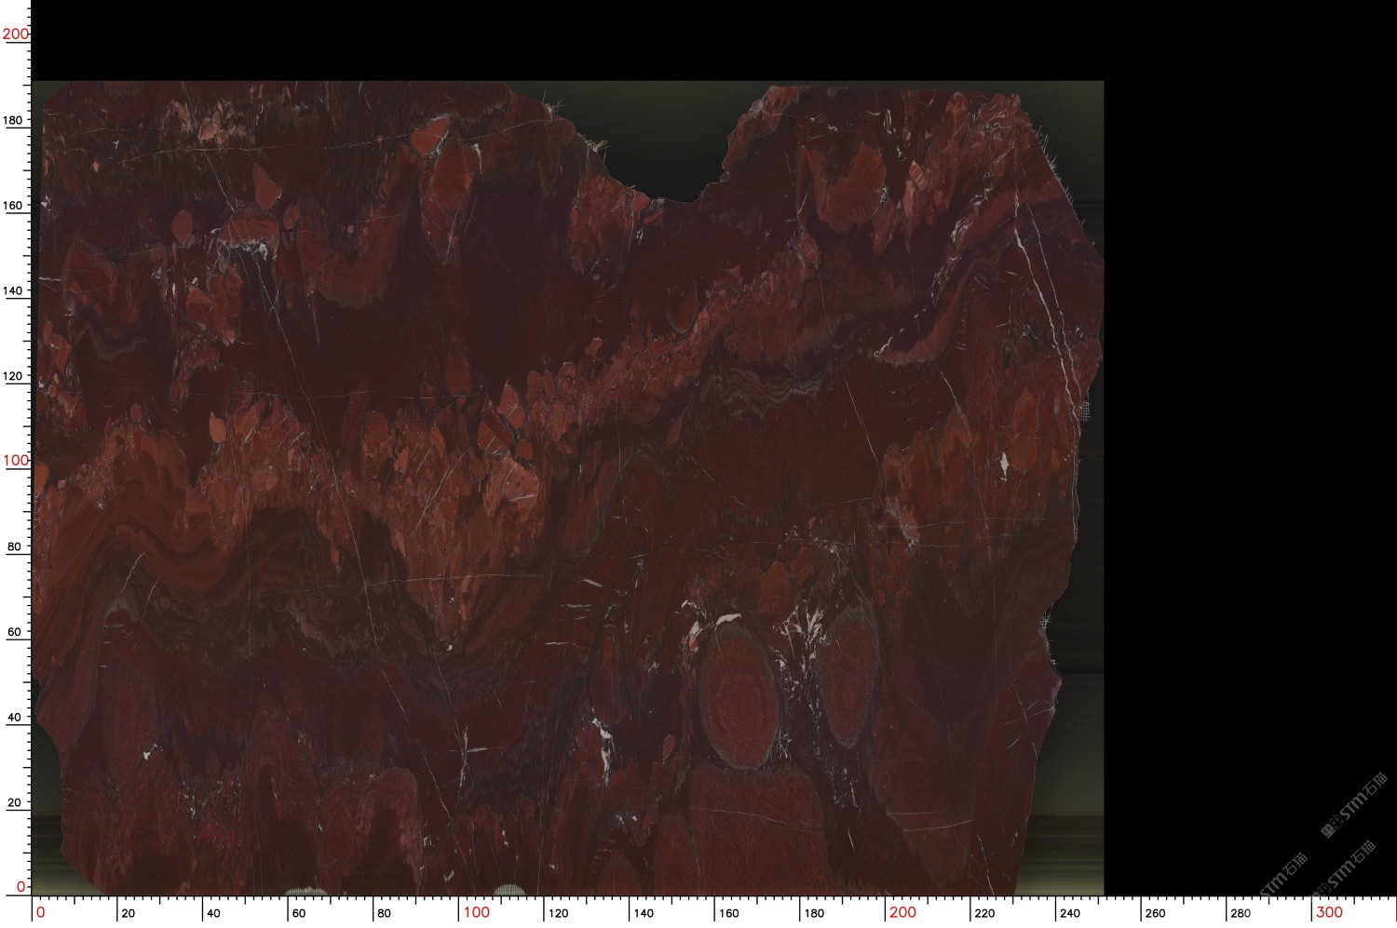Select the 240 mark on the bottom ruler
Image resolution: width=1397 pixels, height=928 pixels.
pos(1069,913)
